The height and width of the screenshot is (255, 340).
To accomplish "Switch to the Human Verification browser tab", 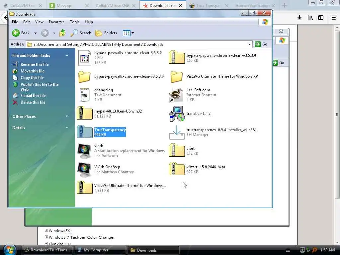I will (x=252, y=6).
